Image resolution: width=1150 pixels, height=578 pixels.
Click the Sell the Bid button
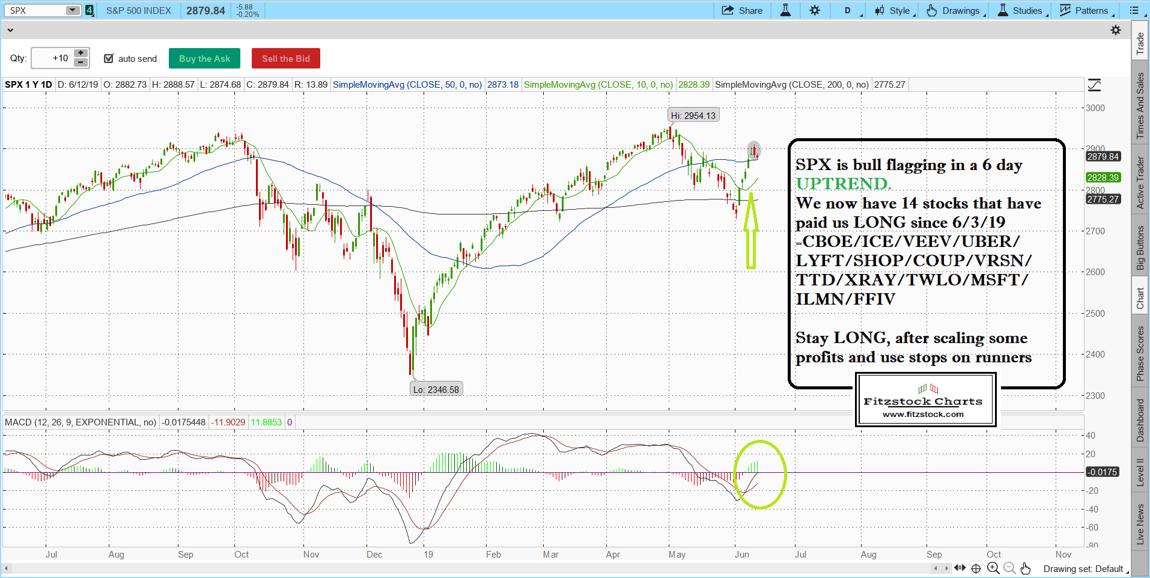point(285,58)
